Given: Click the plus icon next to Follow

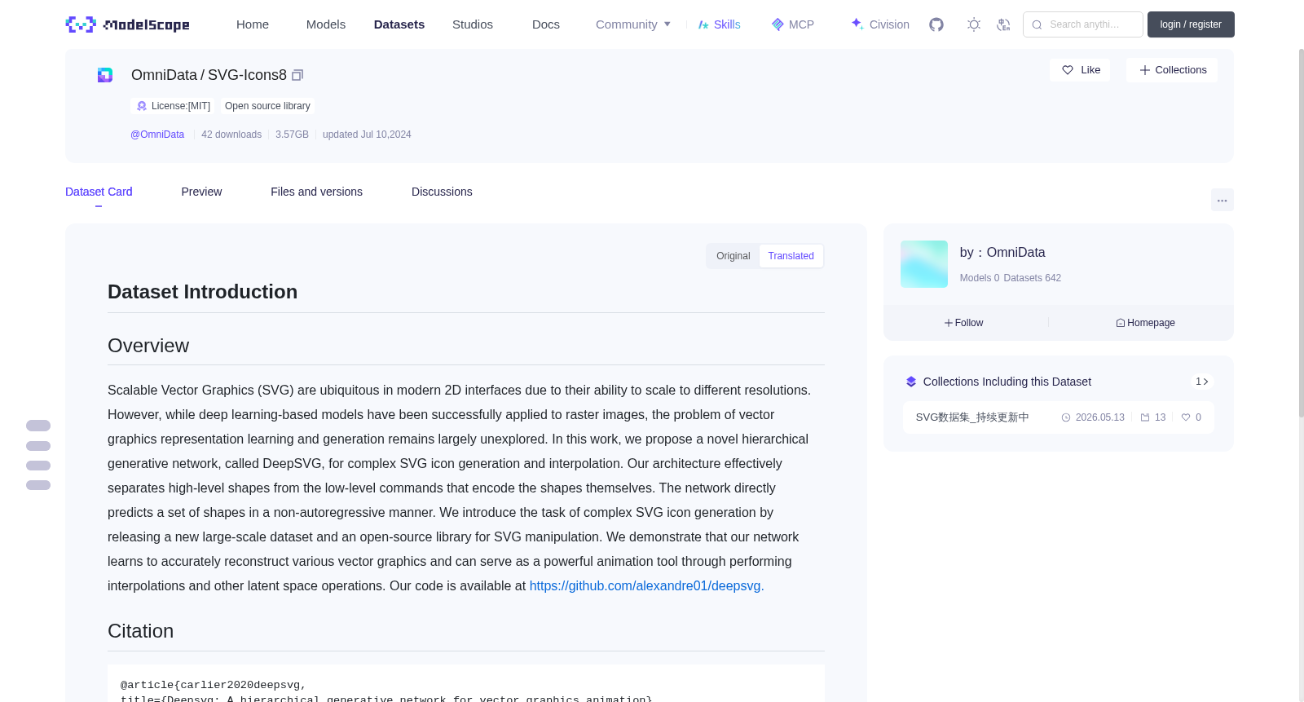Looking at the screenshot, I should point(949,323).
